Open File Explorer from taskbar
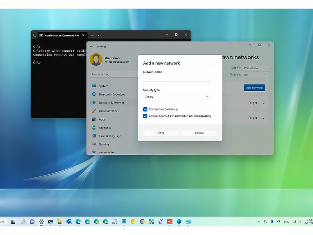313x235 pixels. pyautogui.click(x=60, y=222)
